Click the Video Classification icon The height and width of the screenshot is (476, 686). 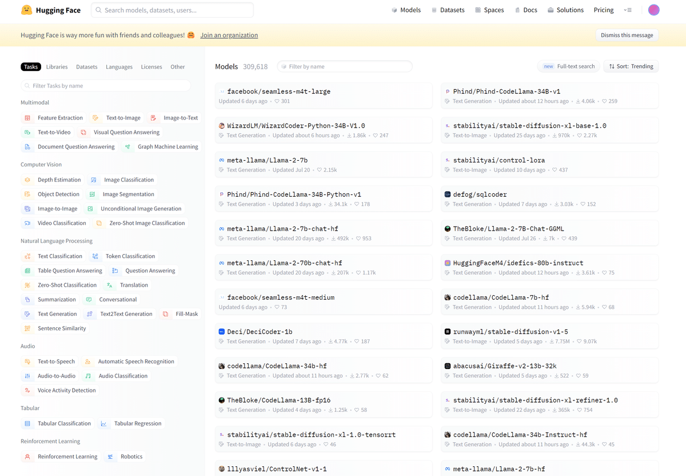click(27, 223)
